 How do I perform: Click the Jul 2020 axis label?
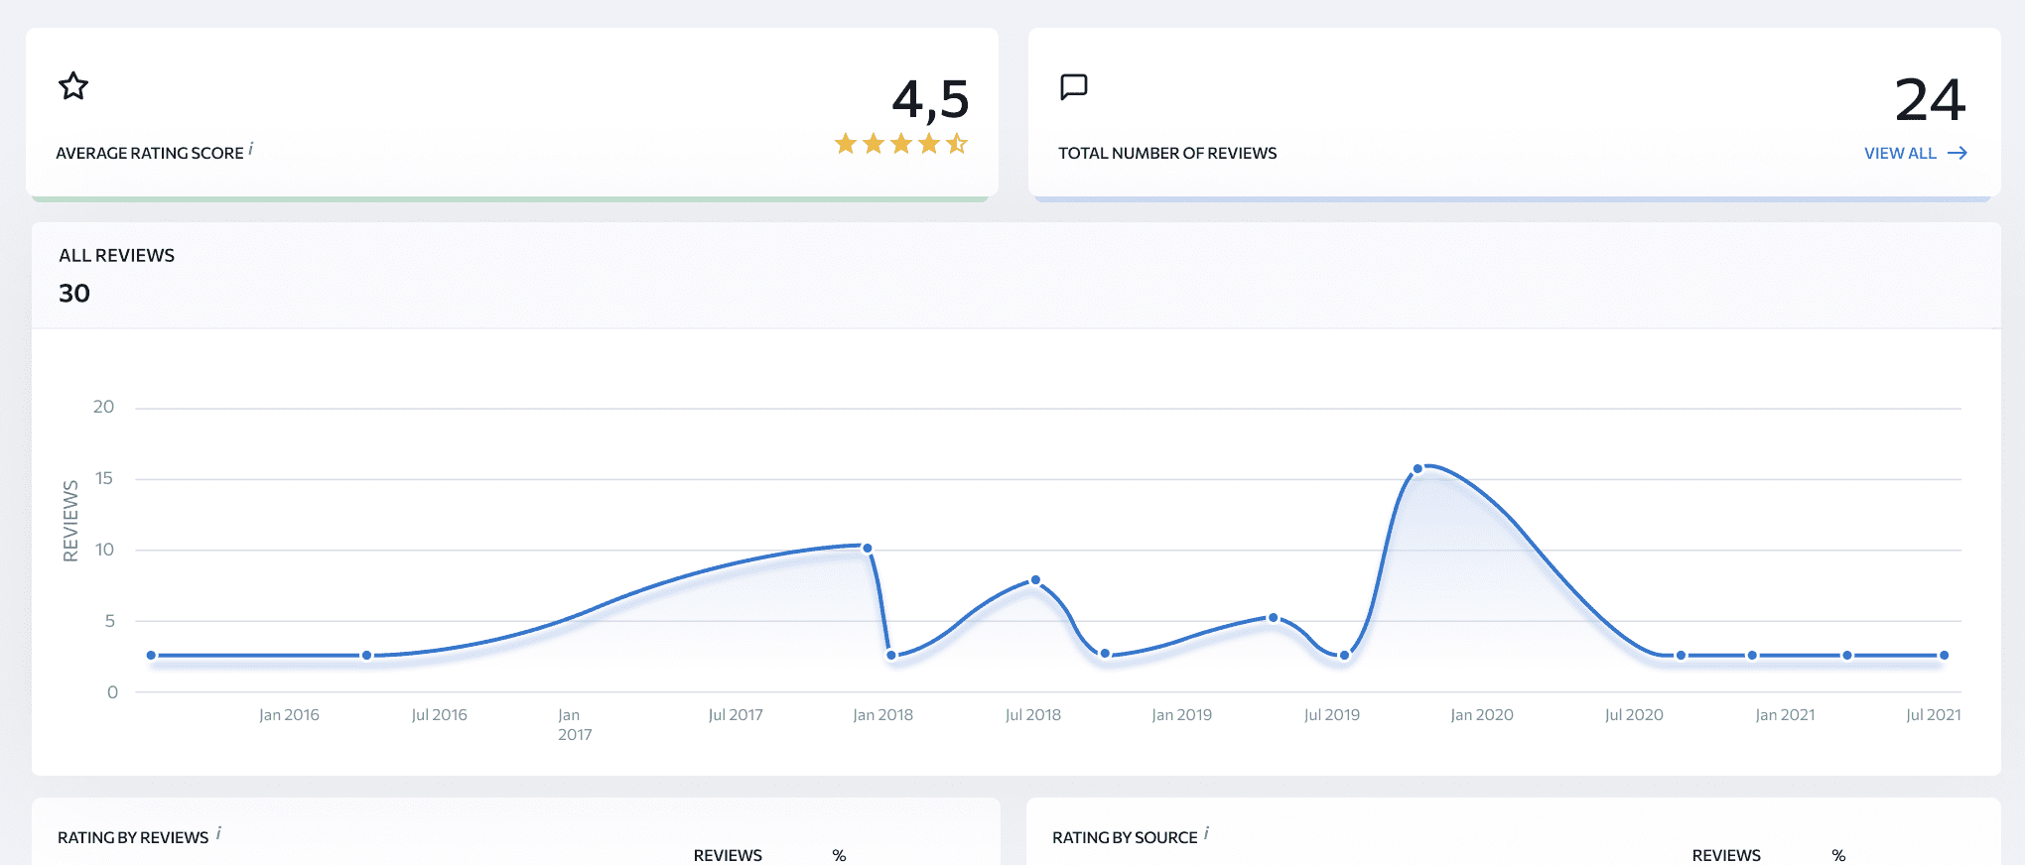(1634, 715)
